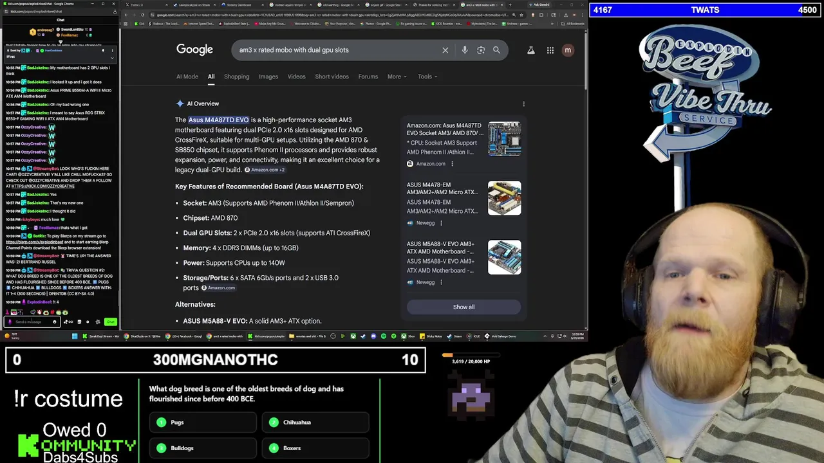Select the Short videos tab
The image size is (824, 463).
point(332,77)
